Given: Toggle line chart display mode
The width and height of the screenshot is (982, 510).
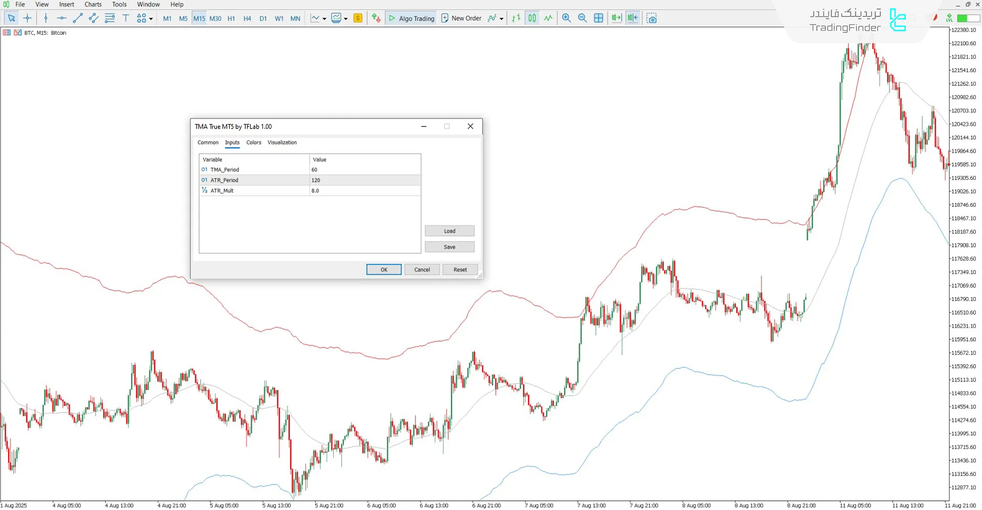Looking at the screenshot, I should pos(548,18).
